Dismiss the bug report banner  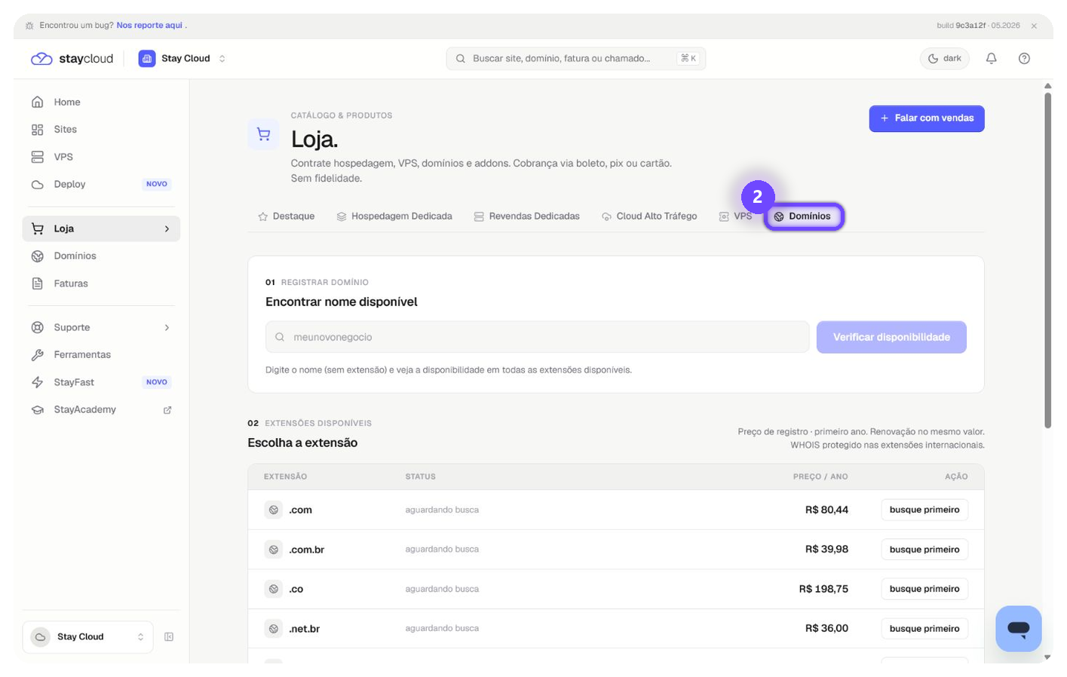pos(1034,26)
